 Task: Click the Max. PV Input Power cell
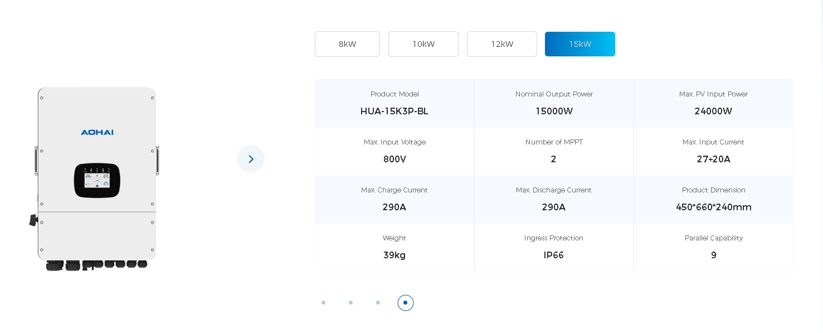[x=714, y=103]
